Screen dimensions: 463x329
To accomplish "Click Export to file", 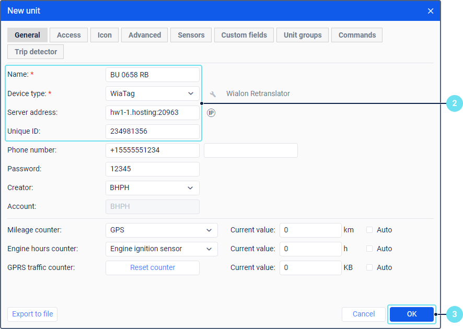I will coord(32,314).
